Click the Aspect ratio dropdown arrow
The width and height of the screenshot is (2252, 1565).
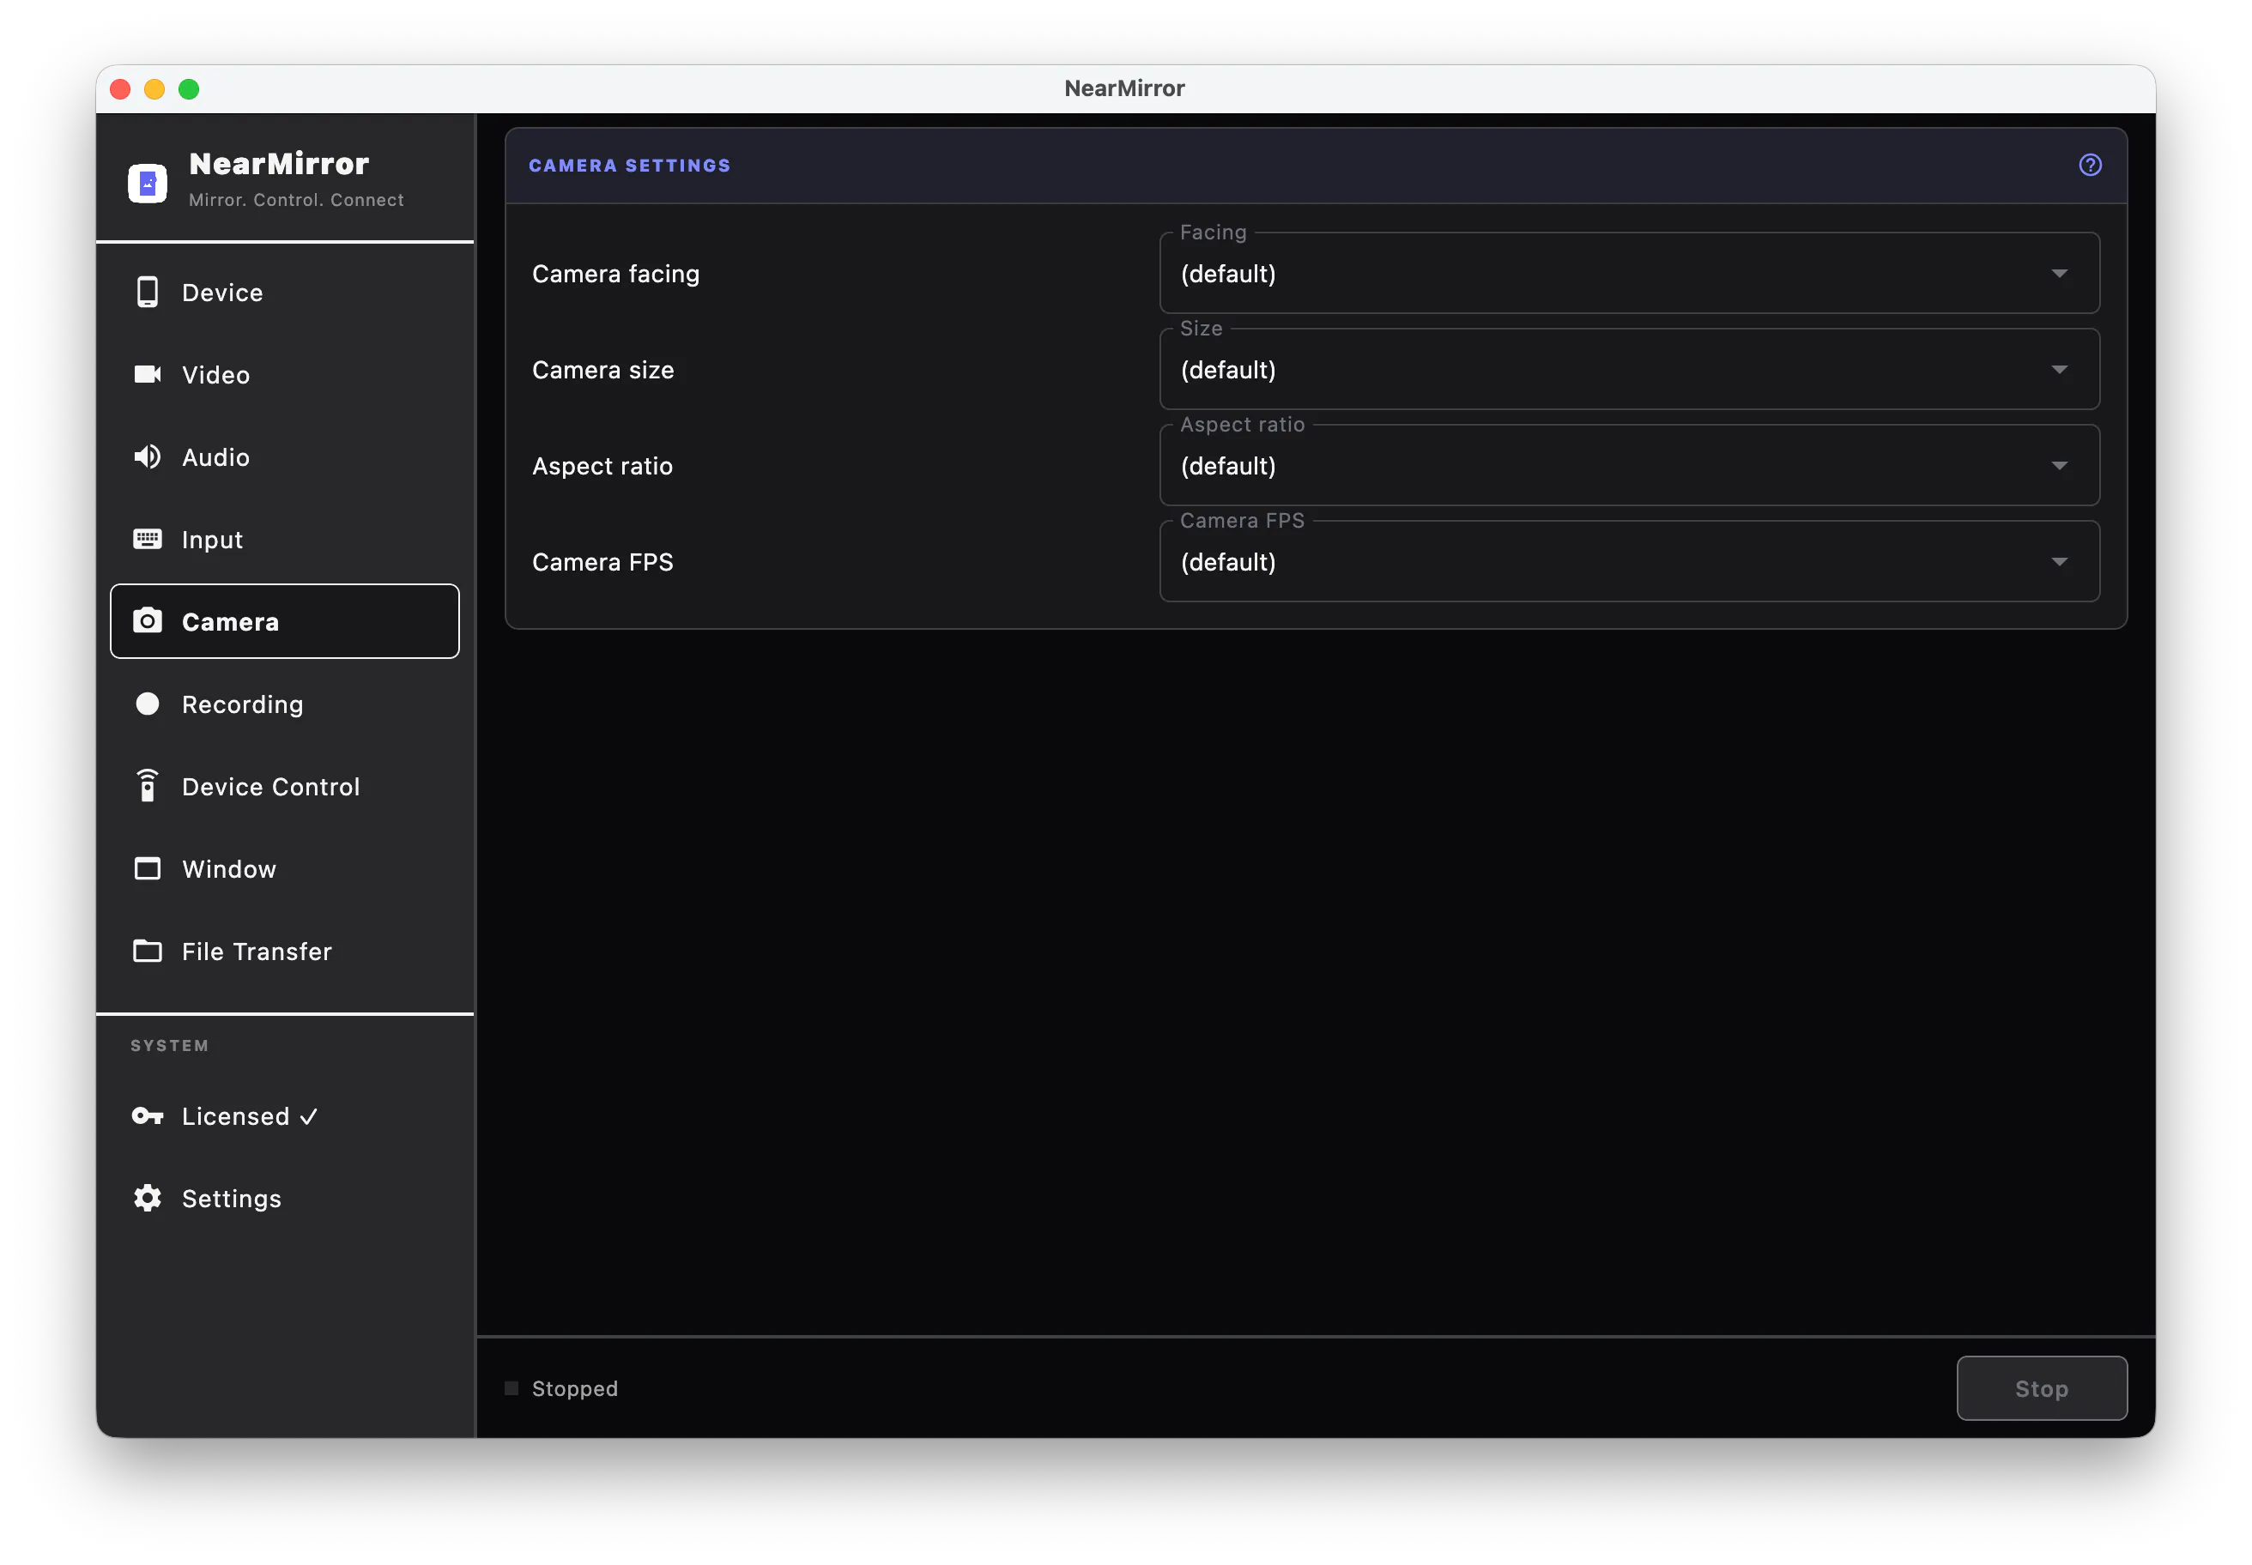(2059, 466)
